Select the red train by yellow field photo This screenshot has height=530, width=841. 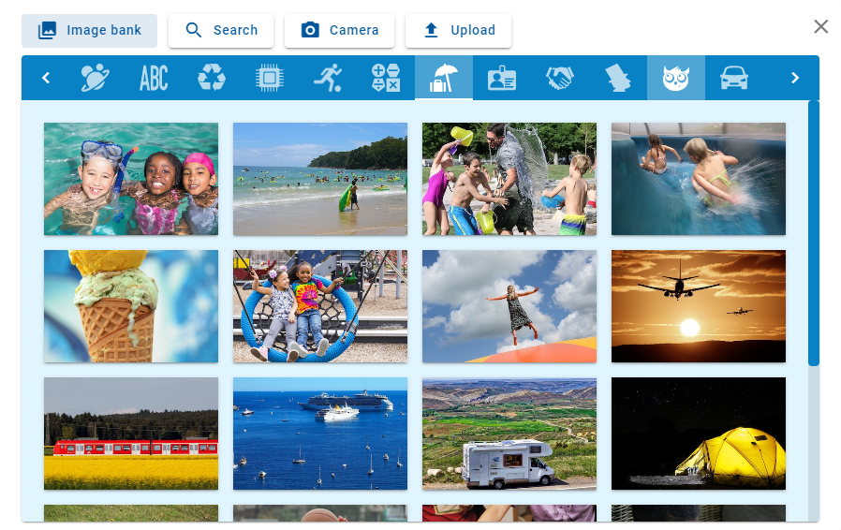[131, 434]
